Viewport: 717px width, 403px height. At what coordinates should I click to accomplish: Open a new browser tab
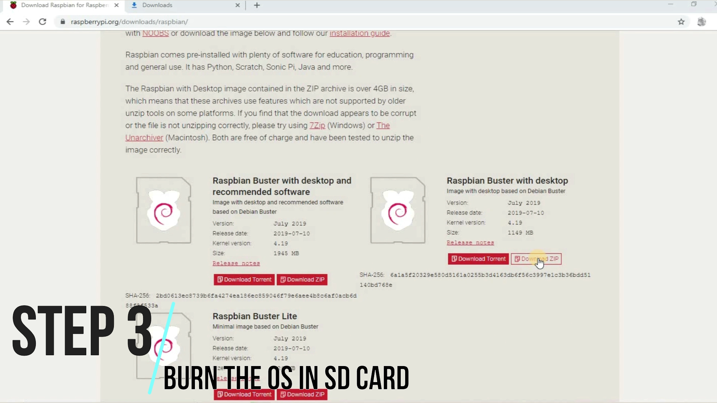(257, 5)
